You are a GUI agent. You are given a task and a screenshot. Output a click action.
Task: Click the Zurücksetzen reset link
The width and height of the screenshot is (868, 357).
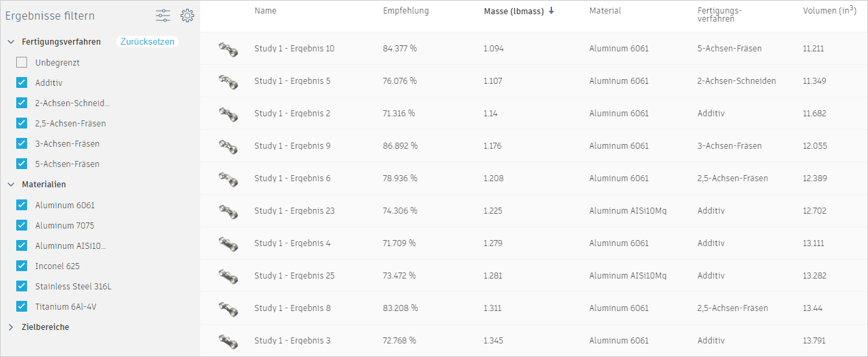[147, 41]
